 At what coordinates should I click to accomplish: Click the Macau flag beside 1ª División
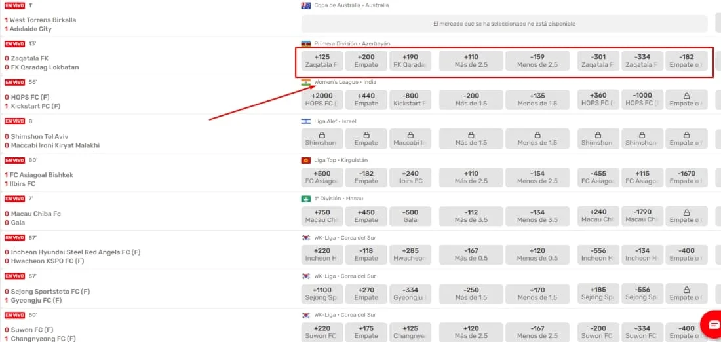(x=305, y=199)
